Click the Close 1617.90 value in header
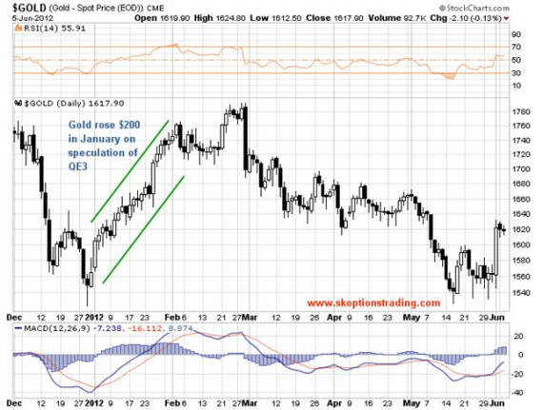The height and width of the screenshot is (410, 543). 334,18
